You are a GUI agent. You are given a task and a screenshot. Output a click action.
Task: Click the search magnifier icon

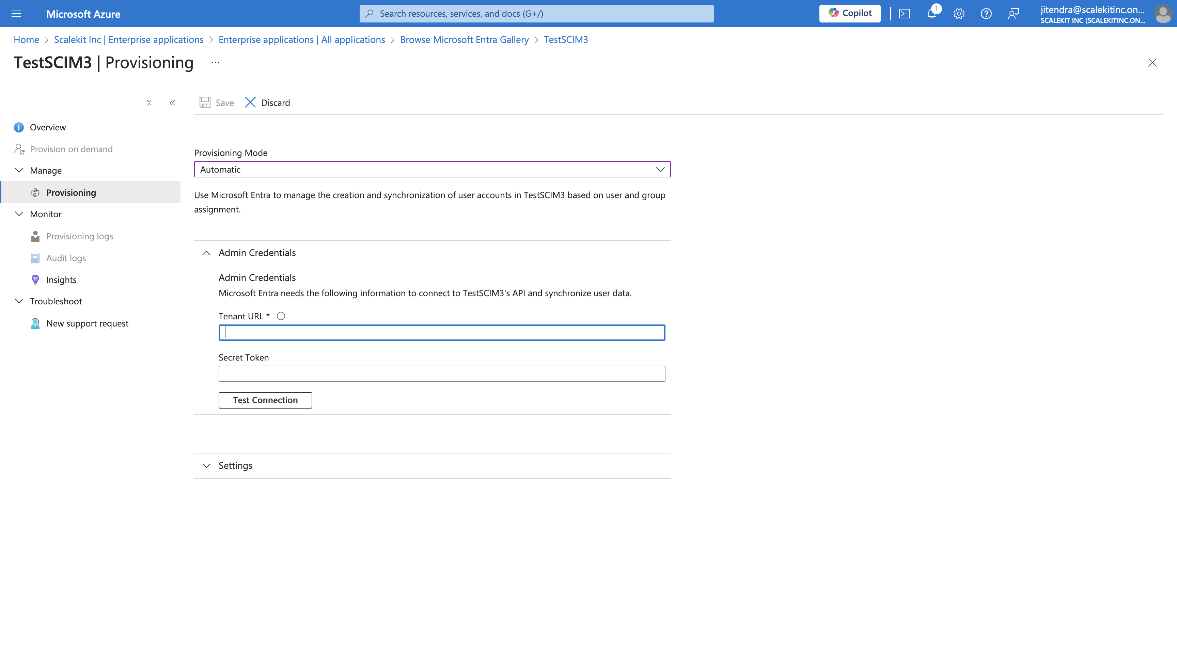click(x=370, y=13)
